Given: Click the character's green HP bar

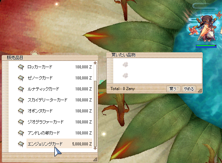Looking at the screenshot, I should click(x=206, y=46).
